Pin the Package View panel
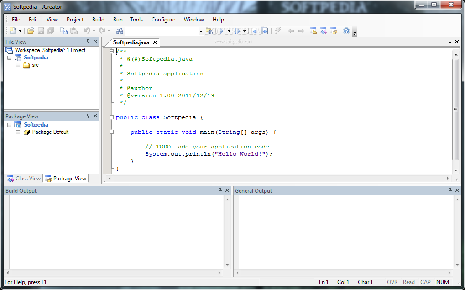Viewport: 465px width, 290px height. 88,116
